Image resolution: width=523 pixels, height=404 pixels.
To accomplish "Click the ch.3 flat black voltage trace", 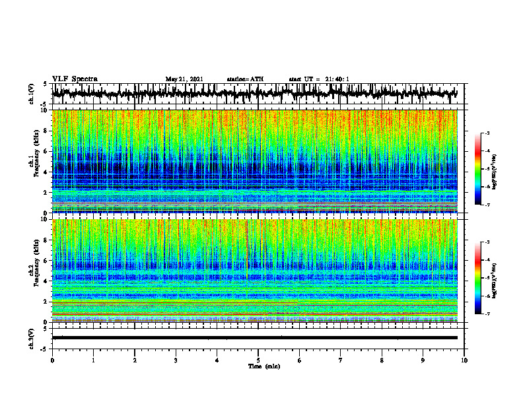I will pyautogui.click(x=255, y=338).
